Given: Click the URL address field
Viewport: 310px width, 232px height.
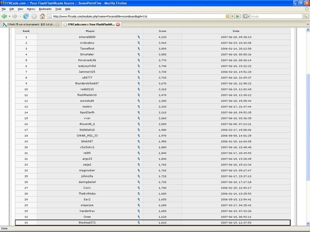Looking at the screenshot, I should click(x=136, y=16).
